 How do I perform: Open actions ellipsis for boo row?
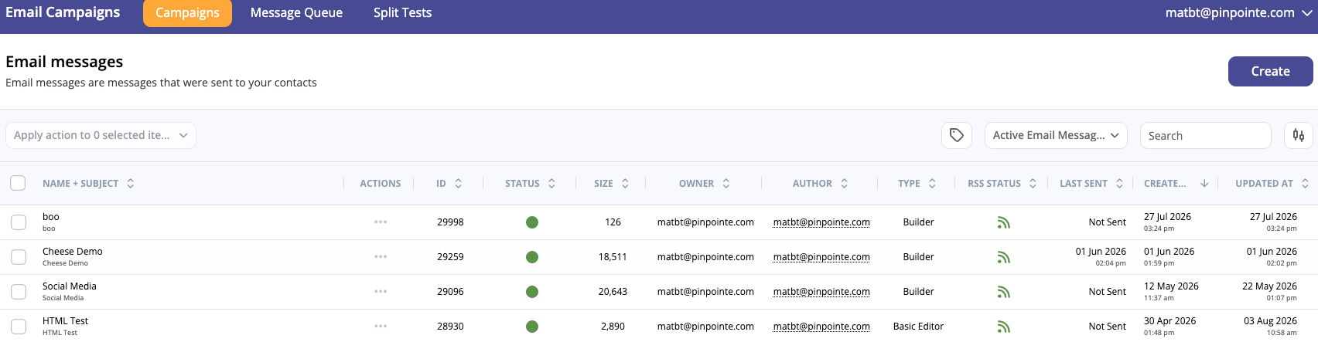(x=381, y=222)
